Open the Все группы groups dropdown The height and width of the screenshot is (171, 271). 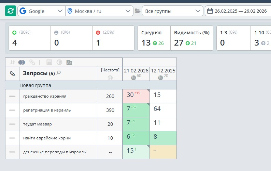pos(172,11)
